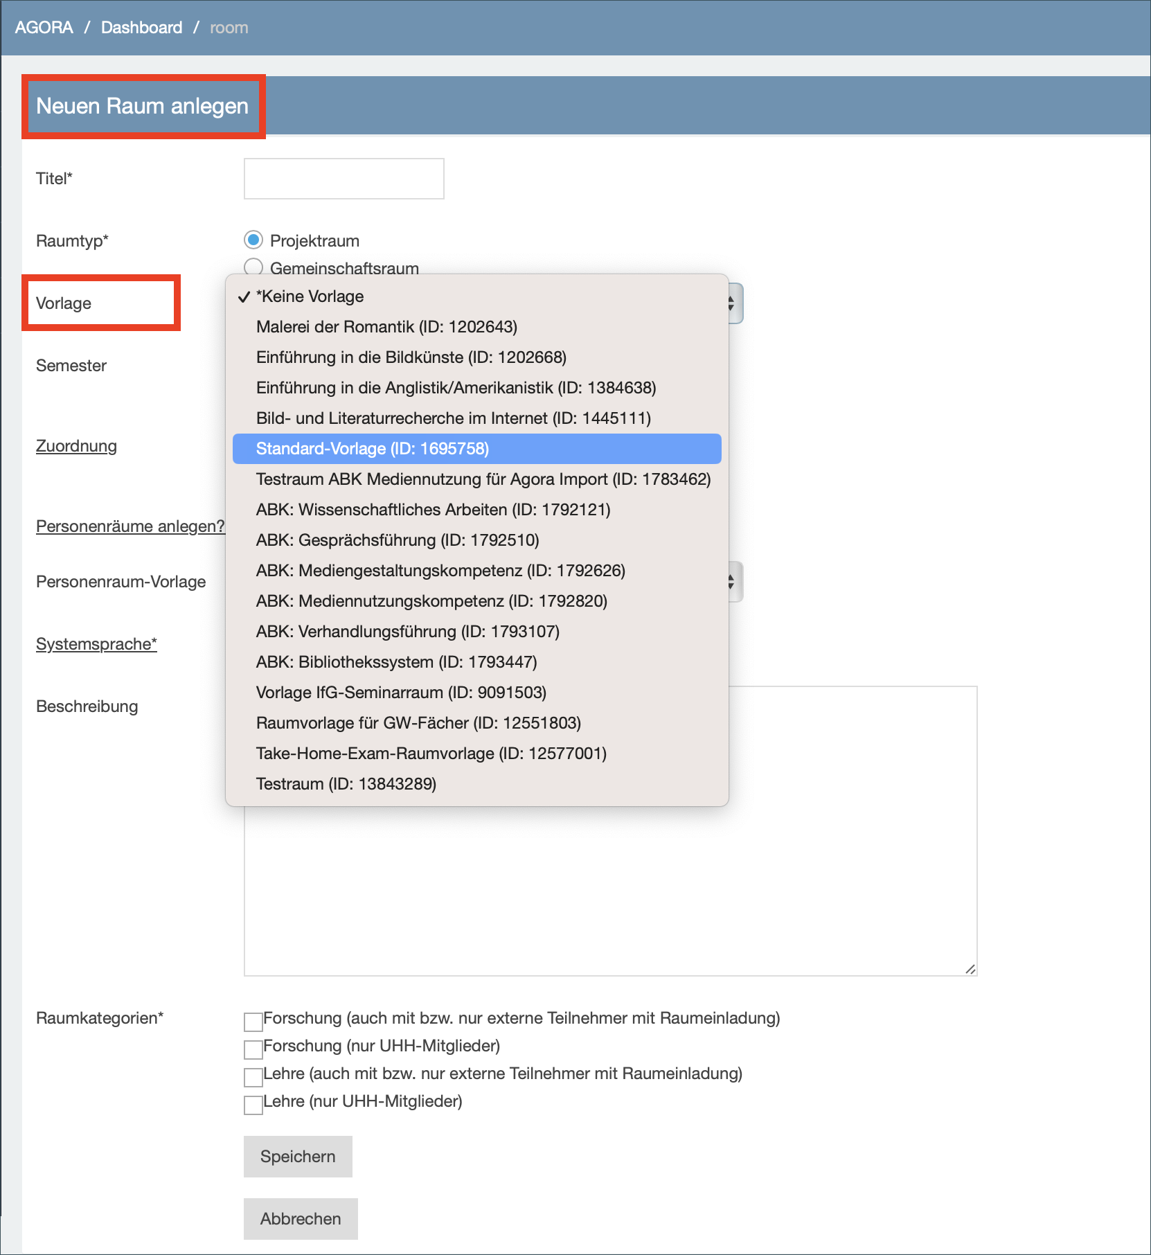Pick ABK: Verhandlungsführung template

coord(477,632)
